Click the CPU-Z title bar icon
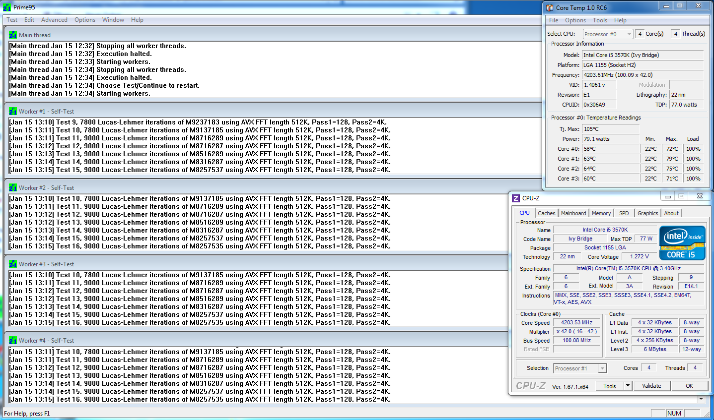This screenshot has width=714, height=420. [x=516, y=198]
